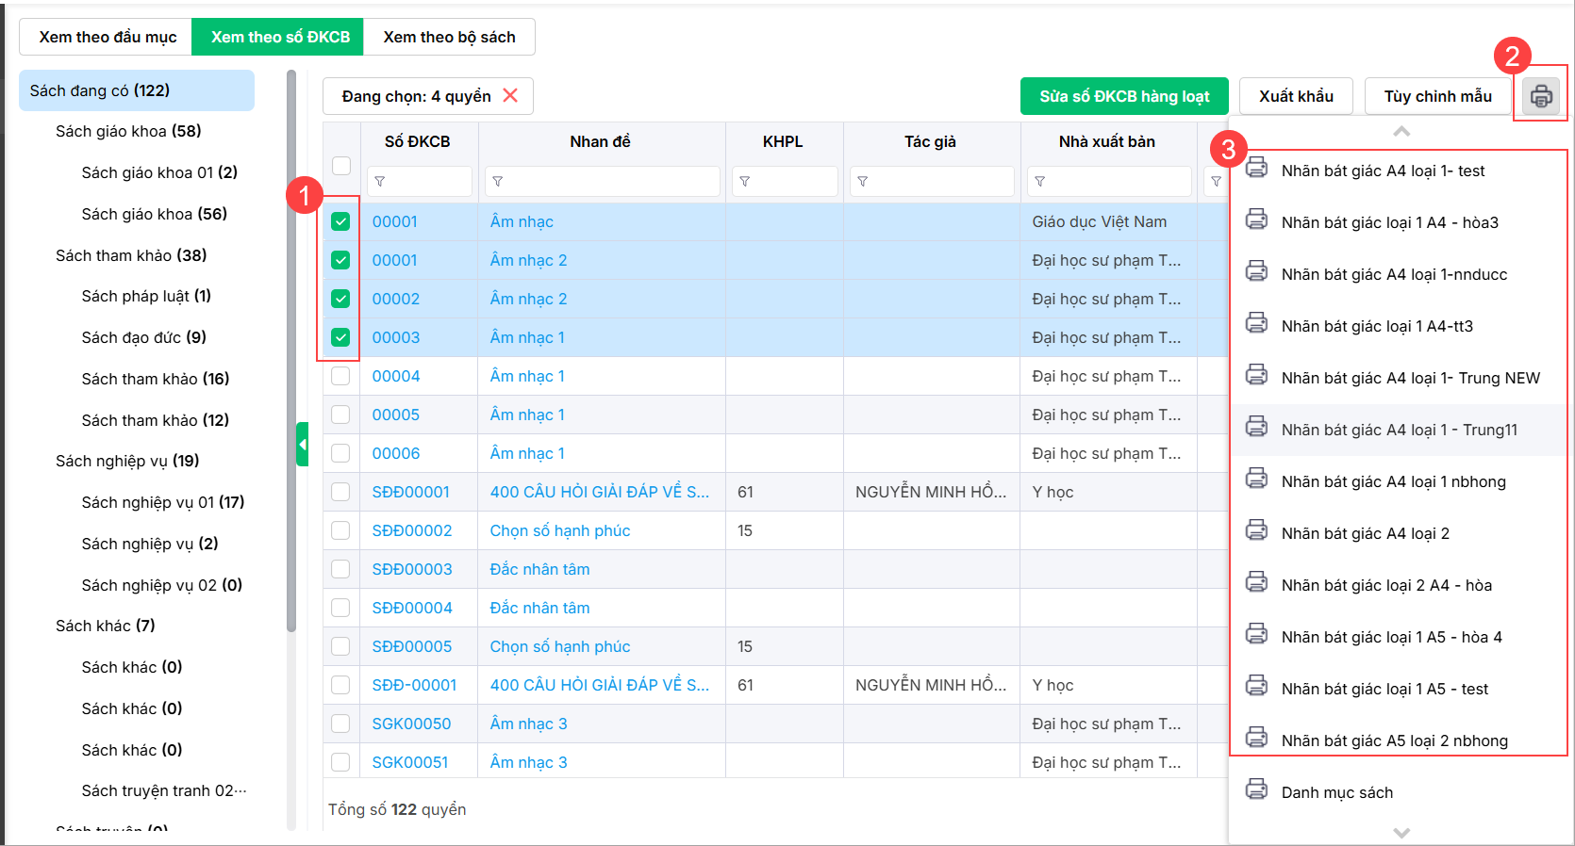Viewport: 1575px width, 846px height.
Task: Expand Sách khác (7) category
Action: click(106, 626)
